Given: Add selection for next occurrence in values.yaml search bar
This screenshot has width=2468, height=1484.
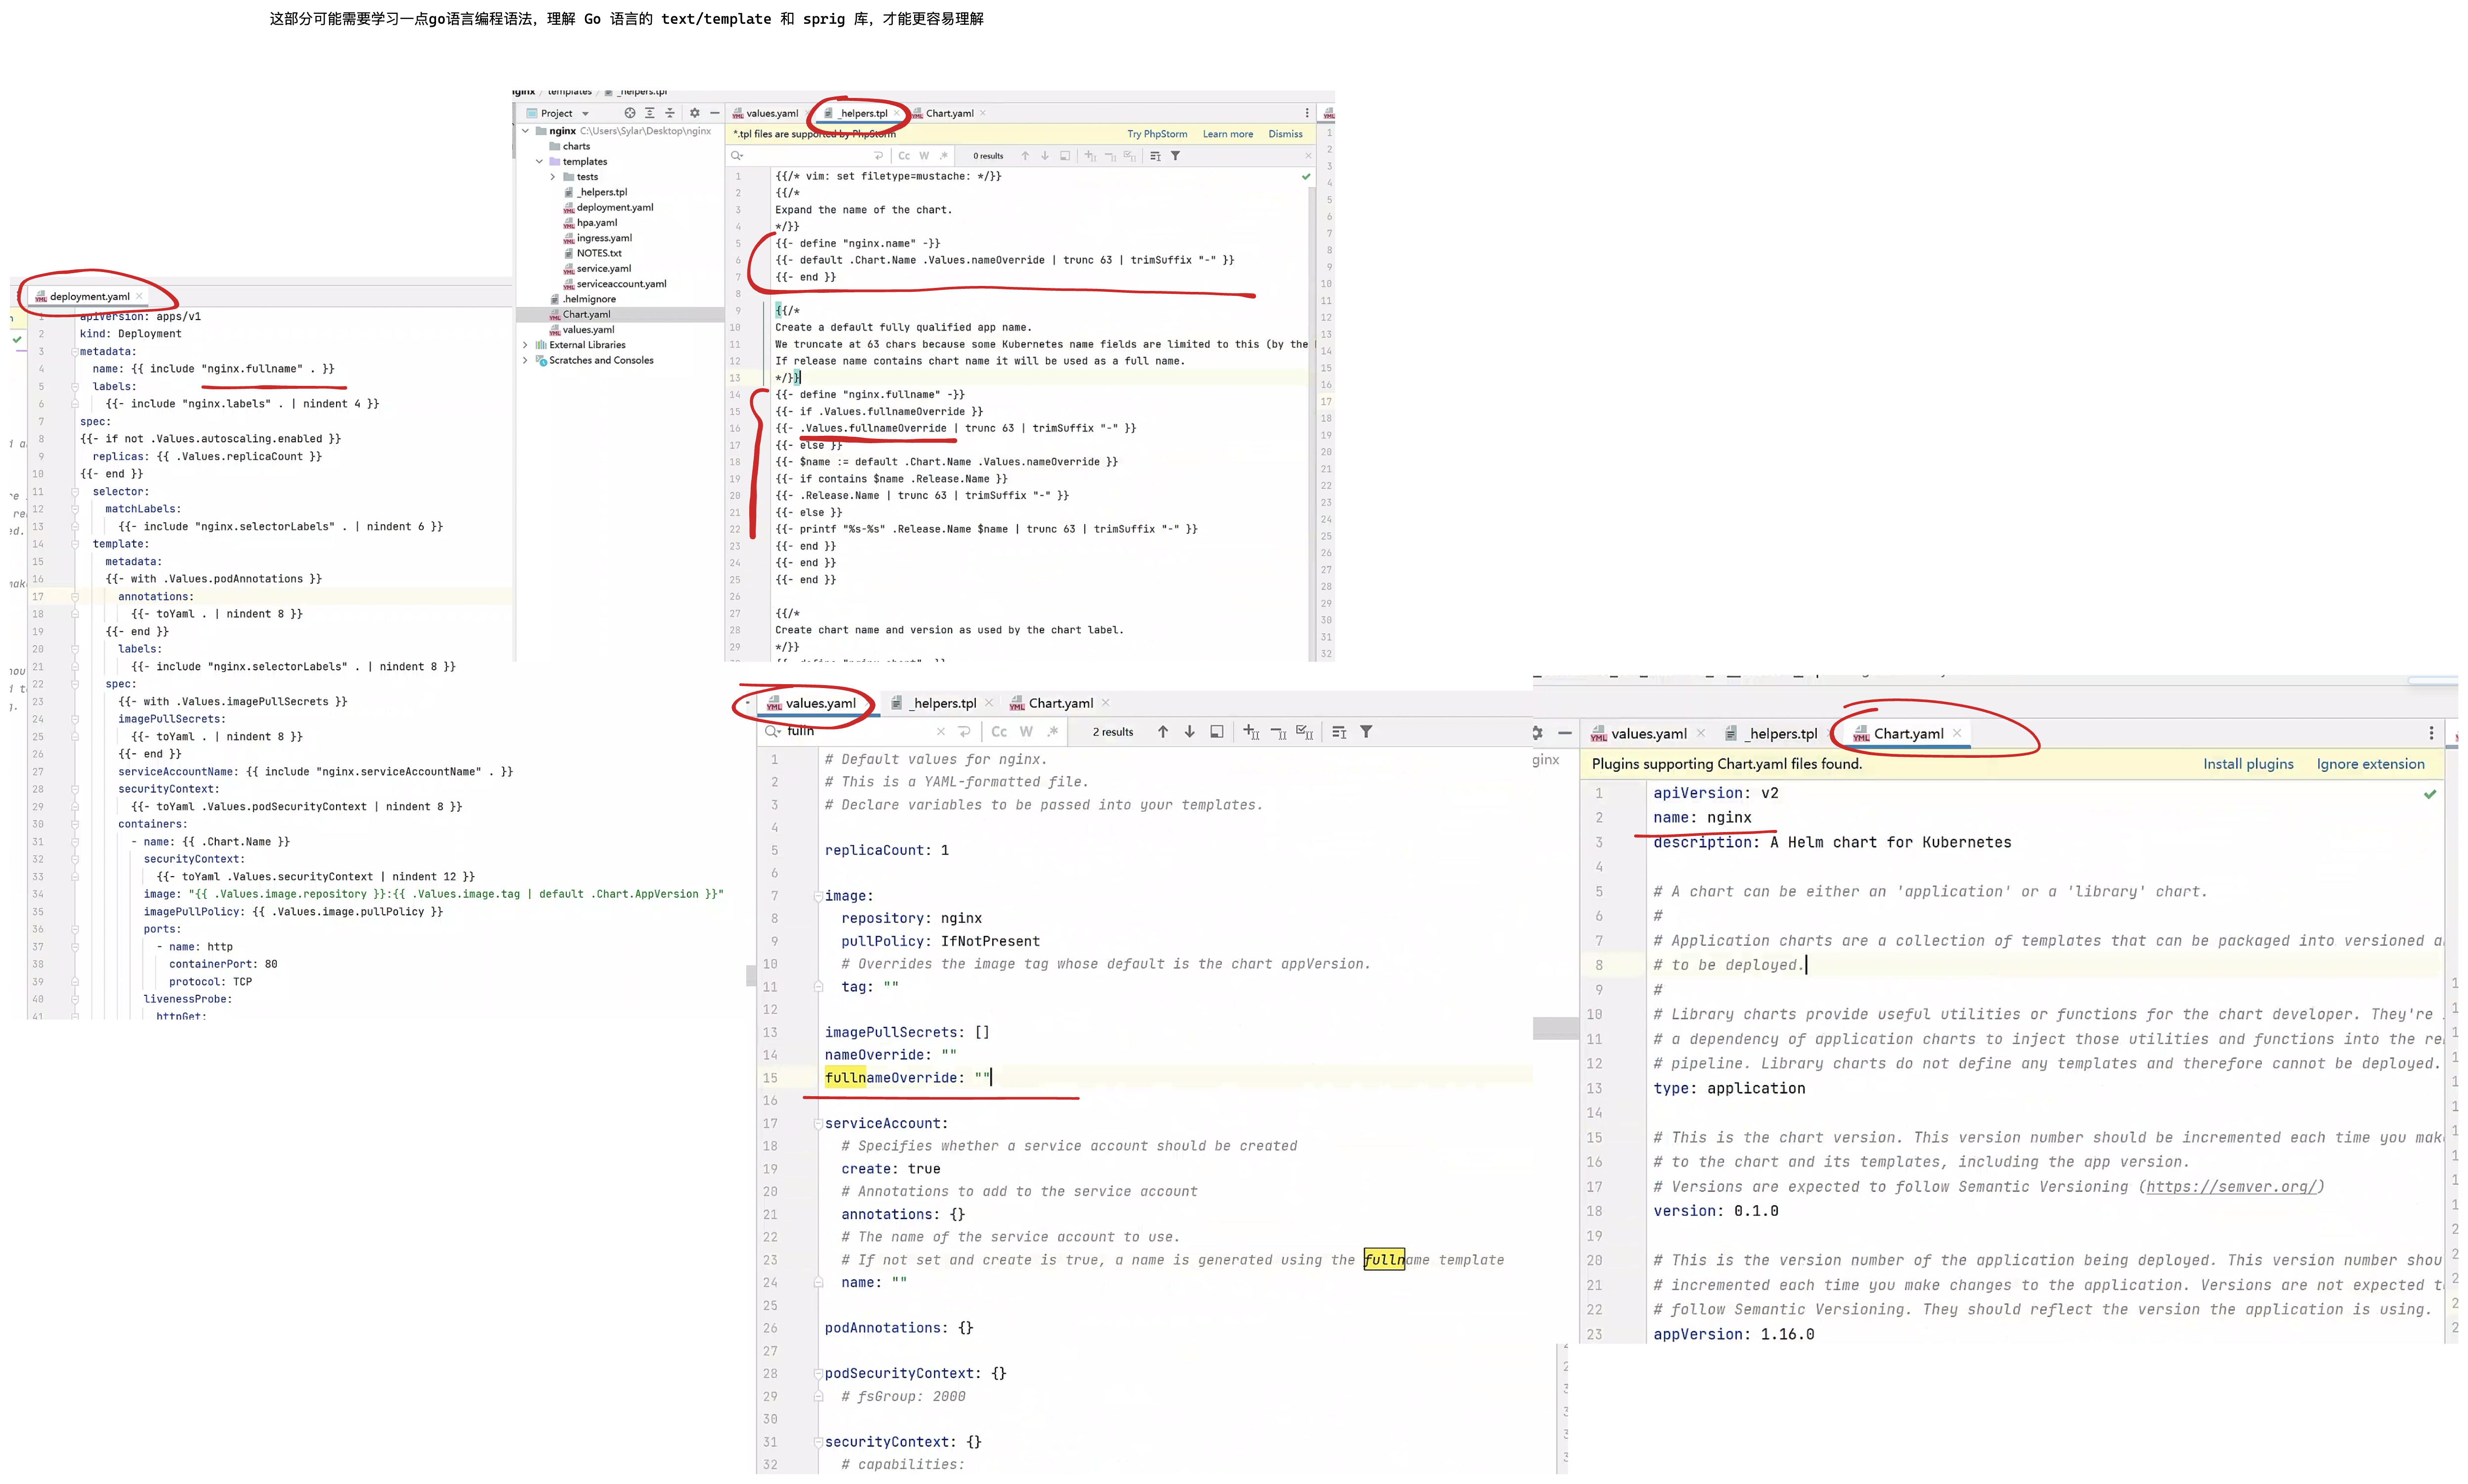Looking at the screenshot, I should coord(1251,732).
